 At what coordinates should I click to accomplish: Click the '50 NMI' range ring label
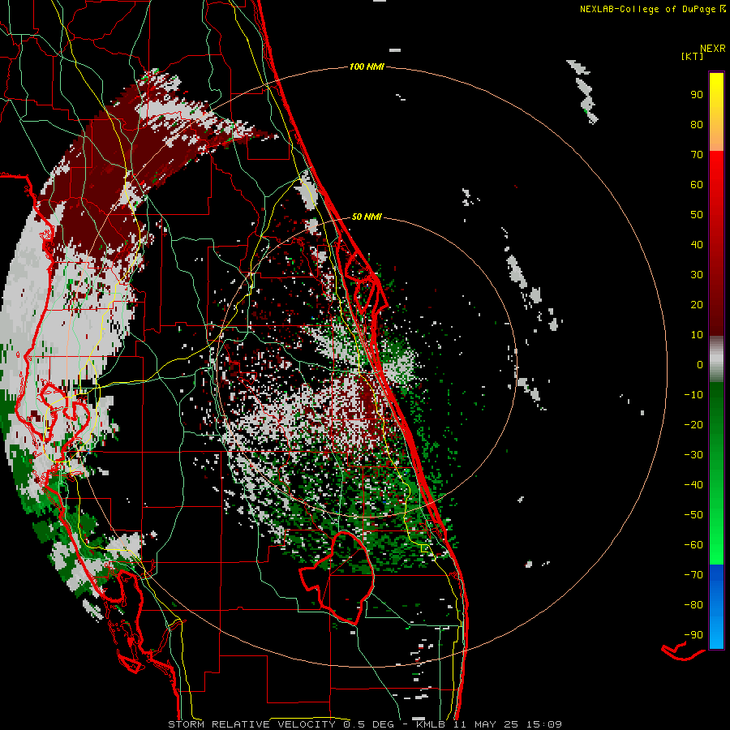pos(367,217)
